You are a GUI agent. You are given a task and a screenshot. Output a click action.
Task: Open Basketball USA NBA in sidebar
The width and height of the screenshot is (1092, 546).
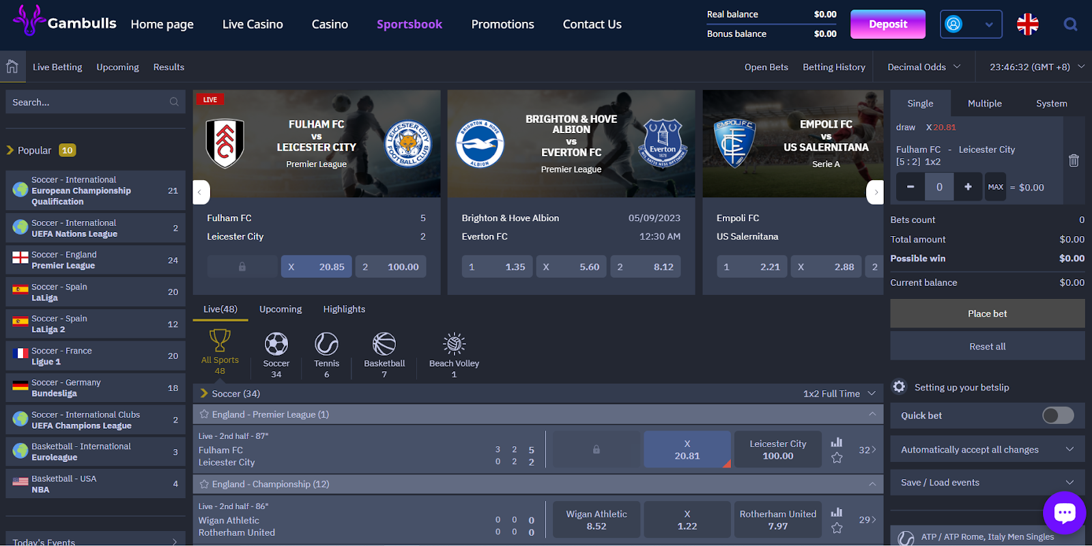(96, 484)
